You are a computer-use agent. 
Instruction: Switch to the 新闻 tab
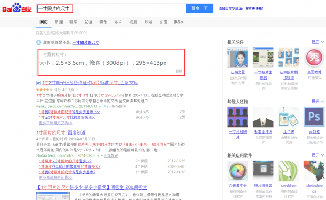59,22
